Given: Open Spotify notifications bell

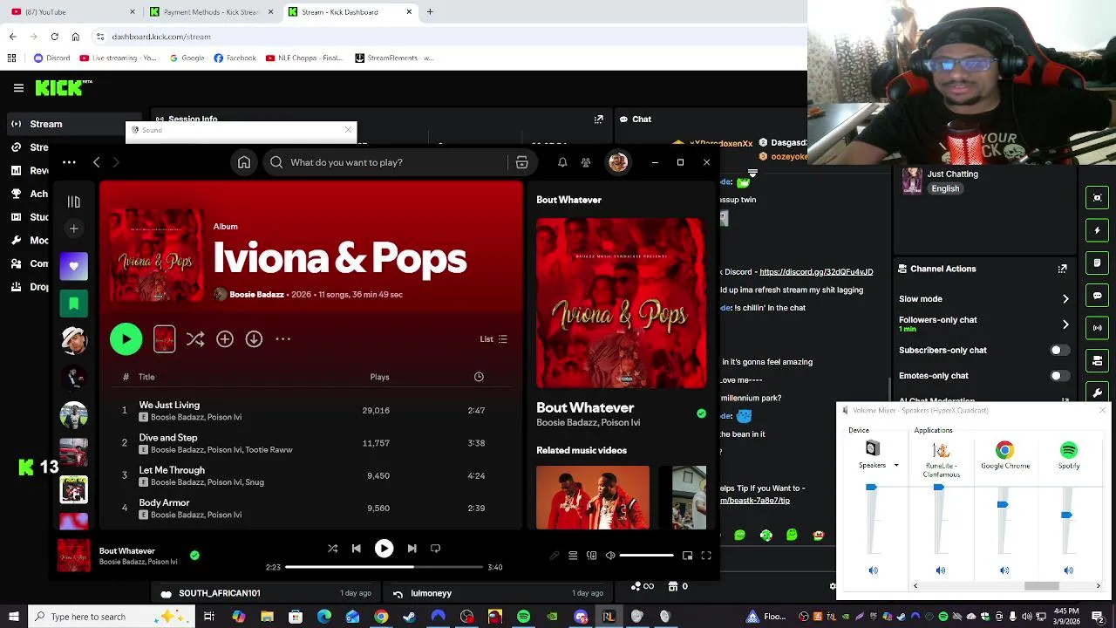Looking at the screenshot, I should tap(562, 162).
